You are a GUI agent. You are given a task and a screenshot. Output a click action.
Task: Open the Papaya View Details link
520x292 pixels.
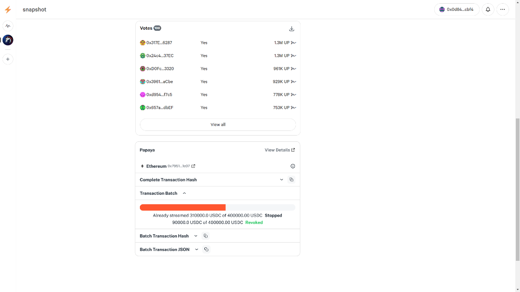coord(280,150)
